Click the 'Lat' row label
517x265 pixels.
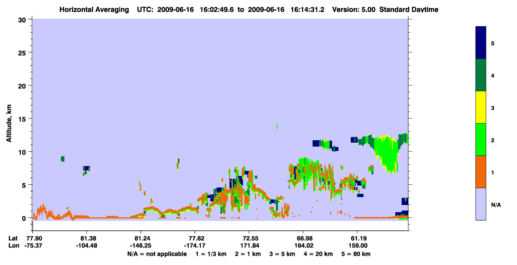[13, 238]
